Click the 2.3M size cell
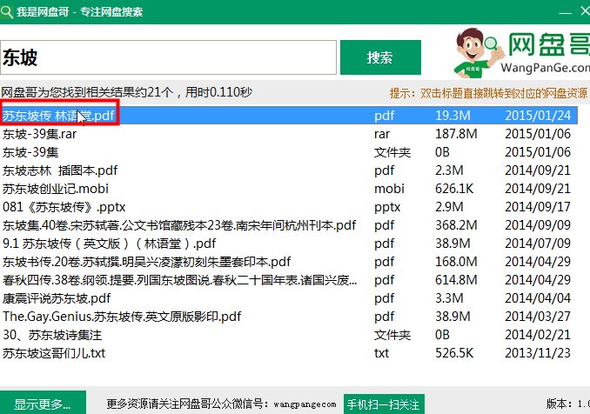This screenshot has height=414, width=590. pos(449,170)
